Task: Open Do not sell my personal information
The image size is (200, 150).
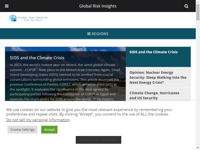Action: [38, 120]
